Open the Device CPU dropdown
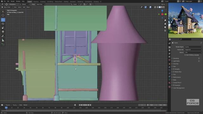The height and width of the screenshot is (114, 203). (x=193, y=53)
